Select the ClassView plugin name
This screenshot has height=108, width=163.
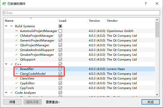(27, 78)
